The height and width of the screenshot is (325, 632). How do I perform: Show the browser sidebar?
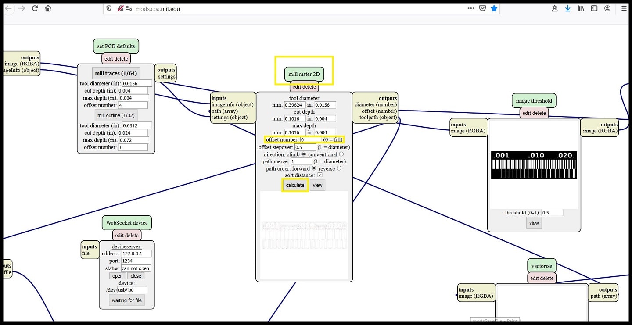pyautogui.click(x=594, y=8)
